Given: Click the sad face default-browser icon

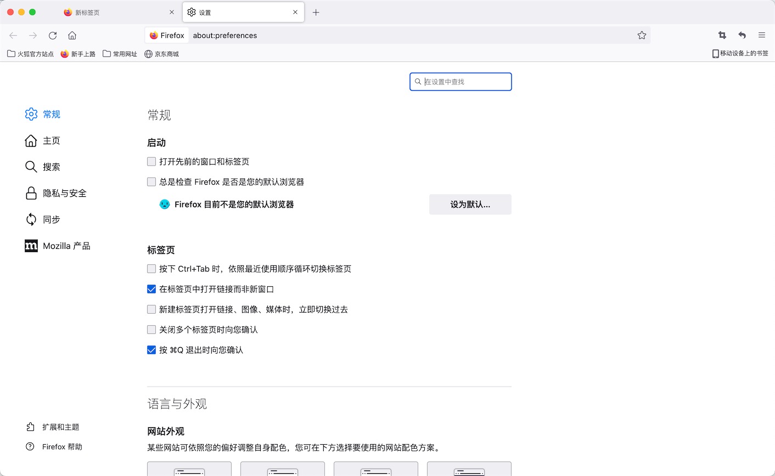Looking at the screenshot, I should click(x=165, y=204).
